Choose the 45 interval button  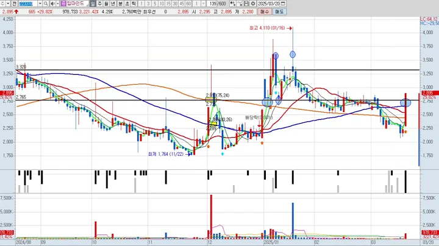pyautogui.click(x=182, y=4)
